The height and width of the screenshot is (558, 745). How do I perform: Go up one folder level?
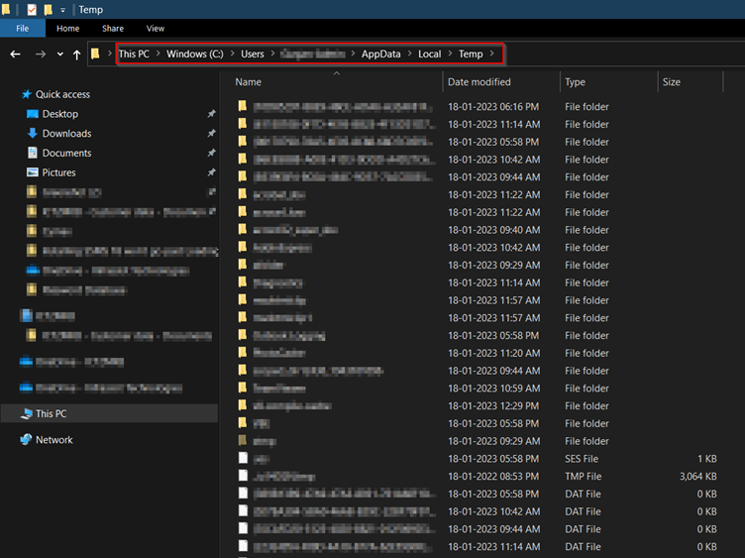click(76, 54)
